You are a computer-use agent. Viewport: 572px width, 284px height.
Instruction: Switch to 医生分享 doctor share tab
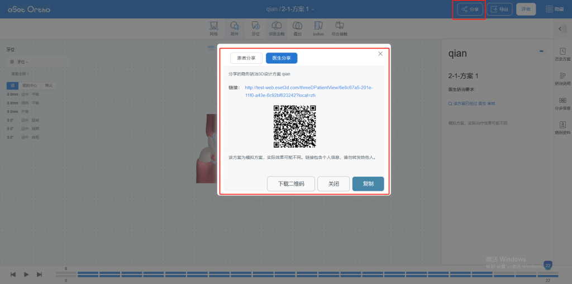pyautogui.click(x=282, y=58)
